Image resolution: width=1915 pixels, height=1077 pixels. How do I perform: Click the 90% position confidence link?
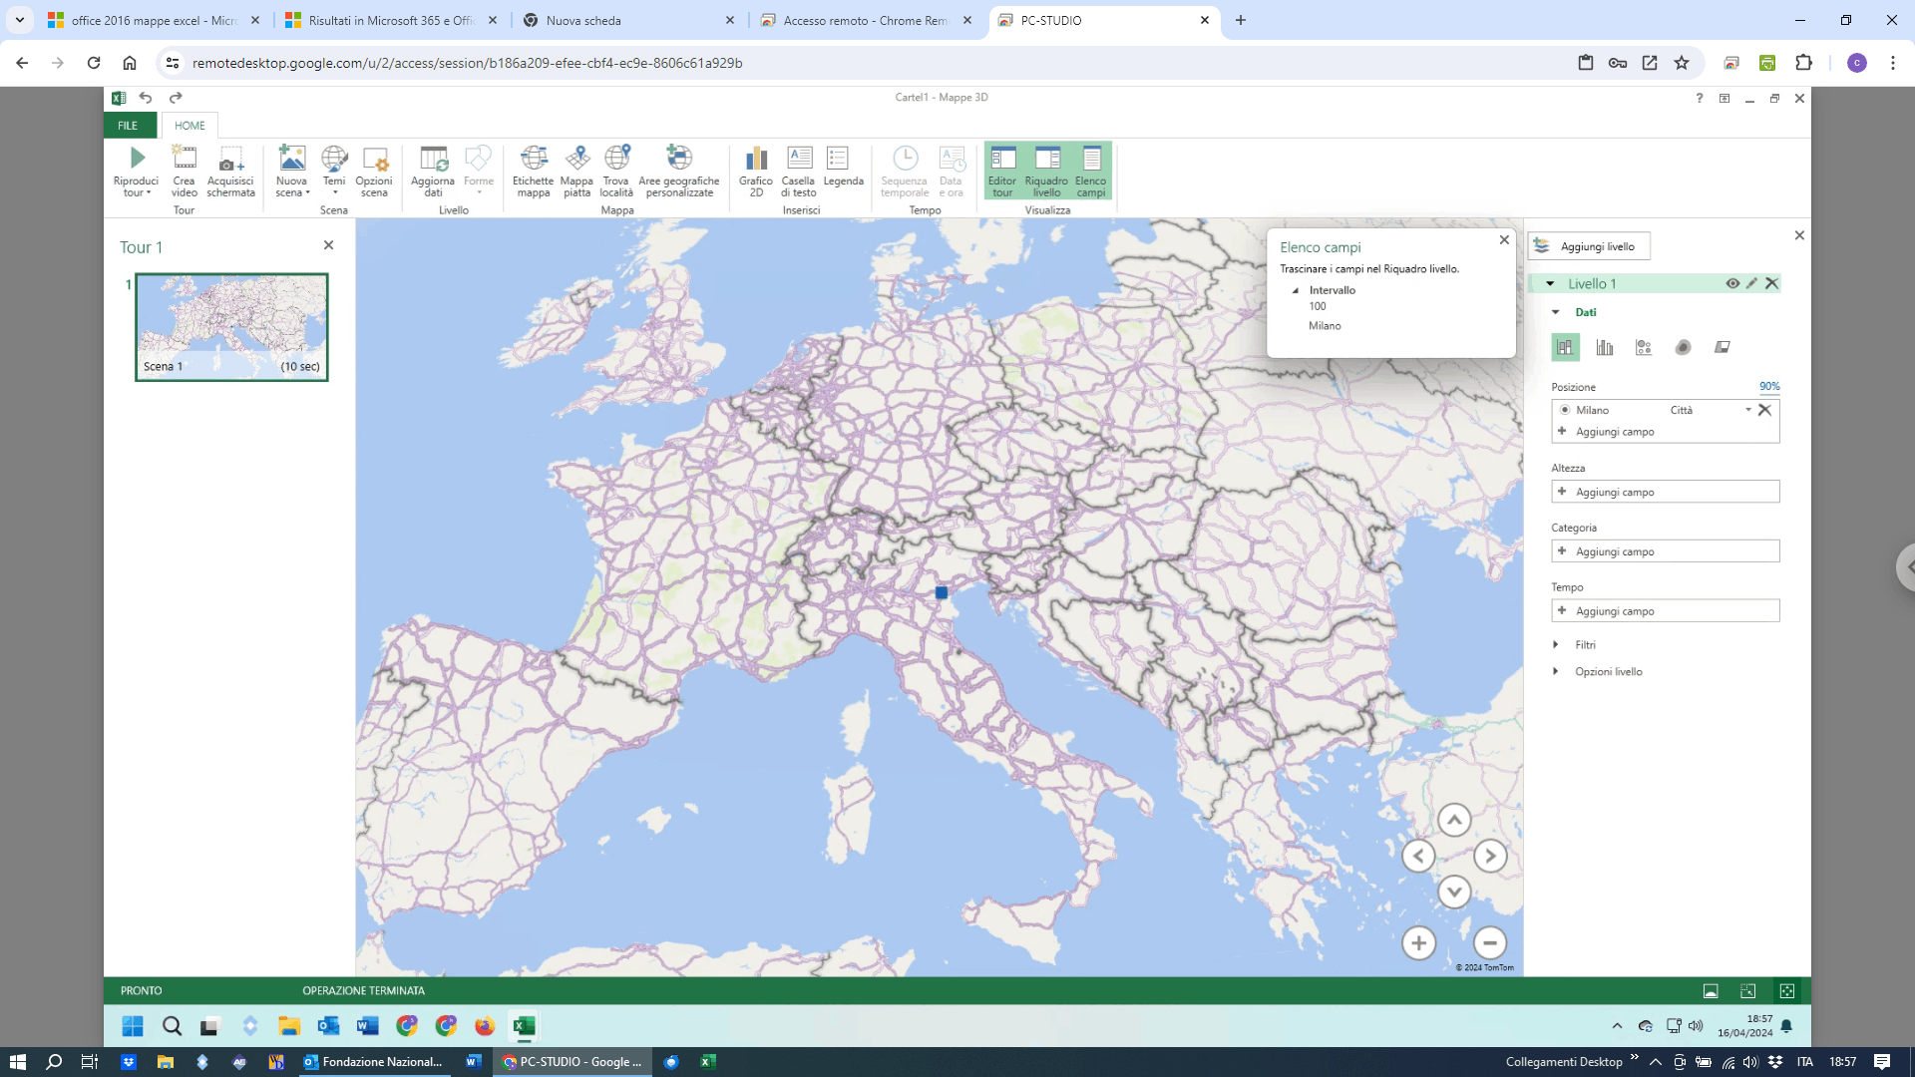click(1769, 387)
